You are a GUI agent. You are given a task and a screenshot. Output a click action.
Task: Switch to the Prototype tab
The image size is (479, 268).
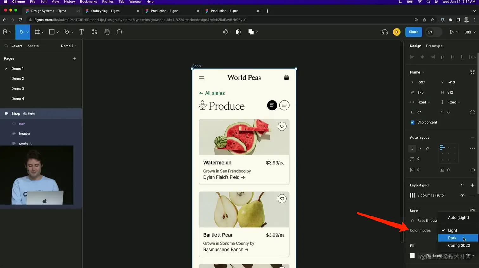point(434,46)
